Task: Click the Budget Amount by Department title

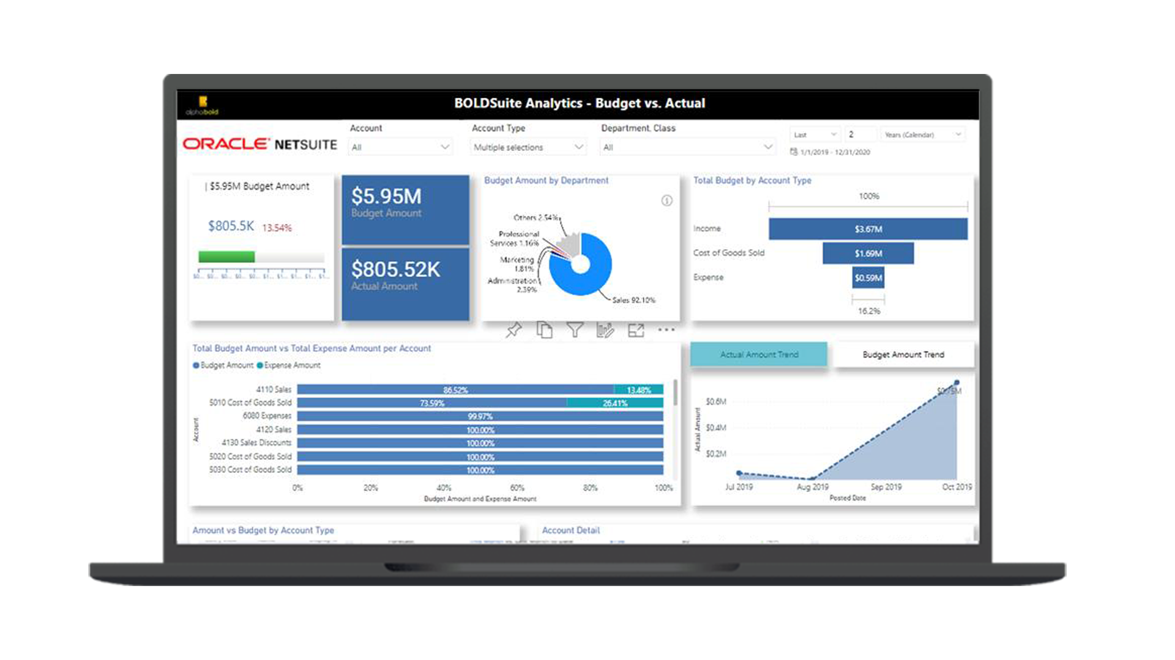Action: (546, 180)
